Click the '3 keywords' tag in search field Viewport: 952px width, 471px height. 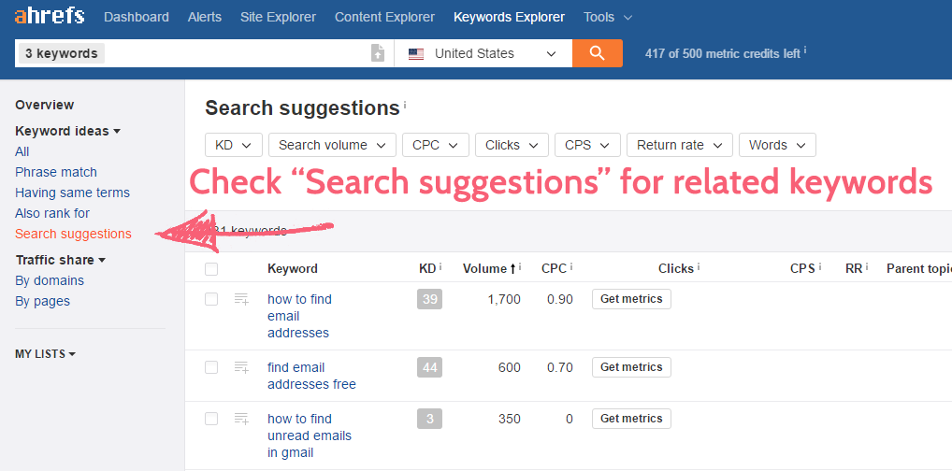(62, 53)
